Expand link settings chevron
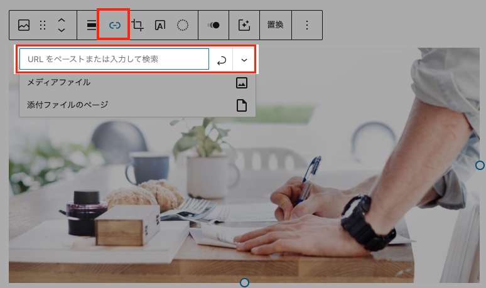 tap(244, 60)
